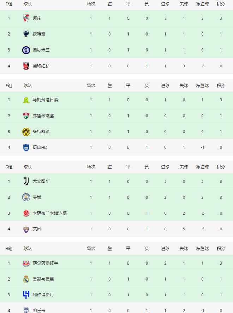Image resolution: width=233 pixels, height=313 pixels.
Task: Click the 积分 column header in E组 table
Action: [x=221, y=4]
